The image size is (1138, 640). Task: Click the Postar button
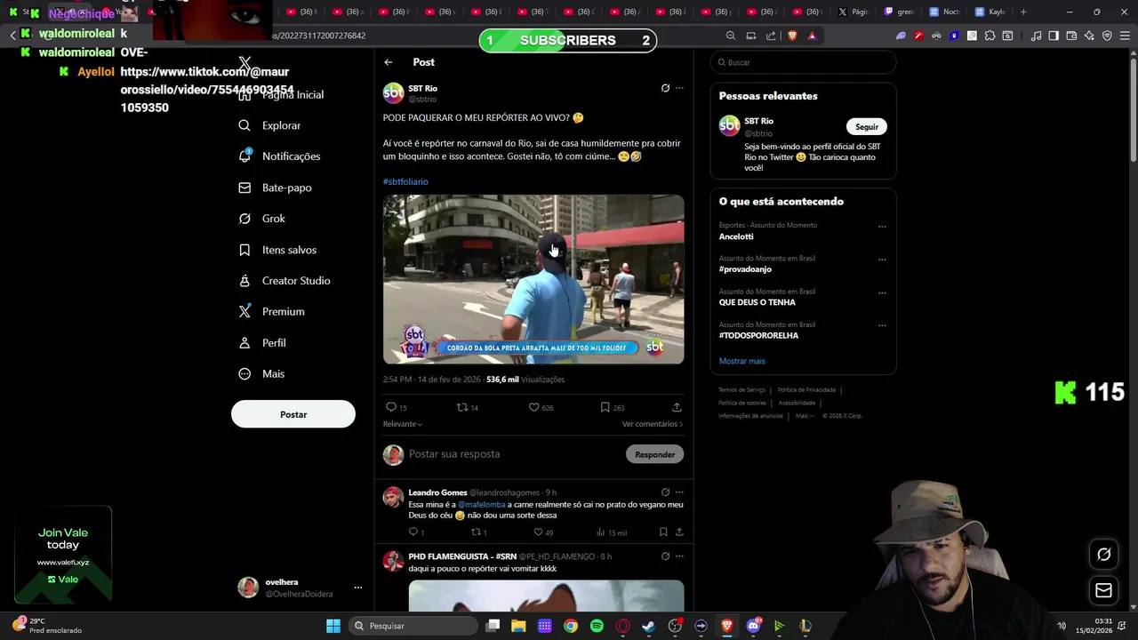[x=293, y=414]
